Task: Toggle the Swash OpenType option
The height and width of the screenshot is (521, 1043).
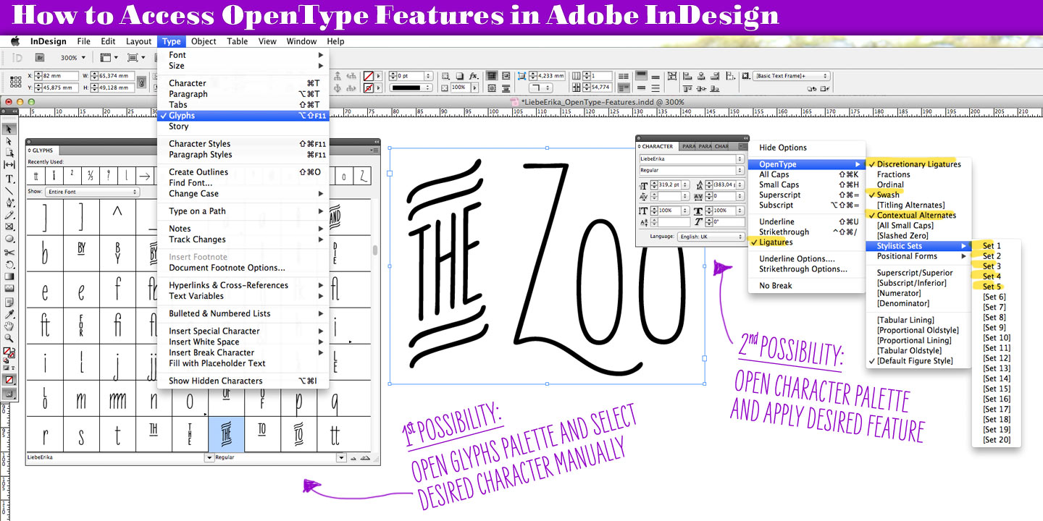Action: pos(918,195)
